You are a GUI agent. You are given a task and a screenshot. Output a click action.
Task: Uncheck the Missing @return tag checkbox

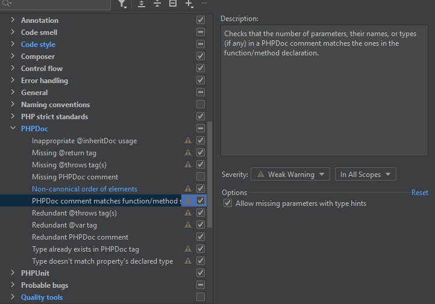[x=201, y=152]
